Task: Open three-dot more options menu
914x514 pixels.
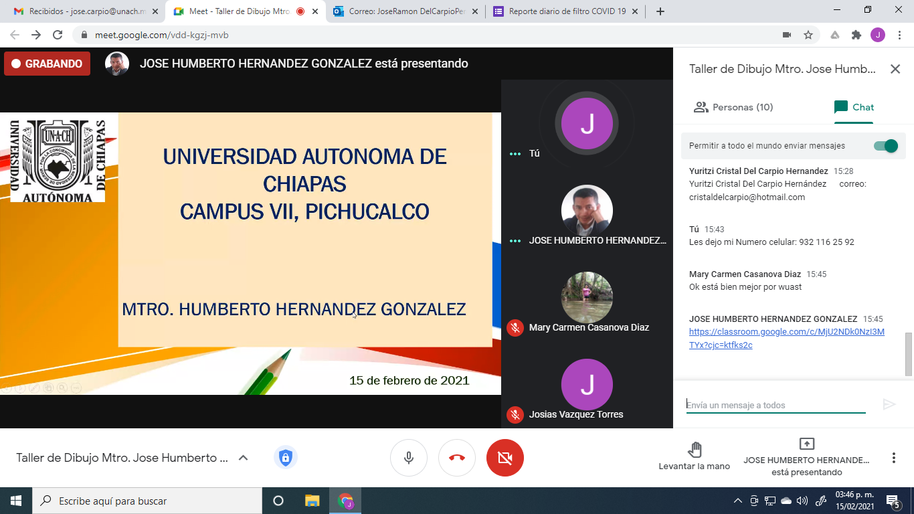Action: point(893,458)
